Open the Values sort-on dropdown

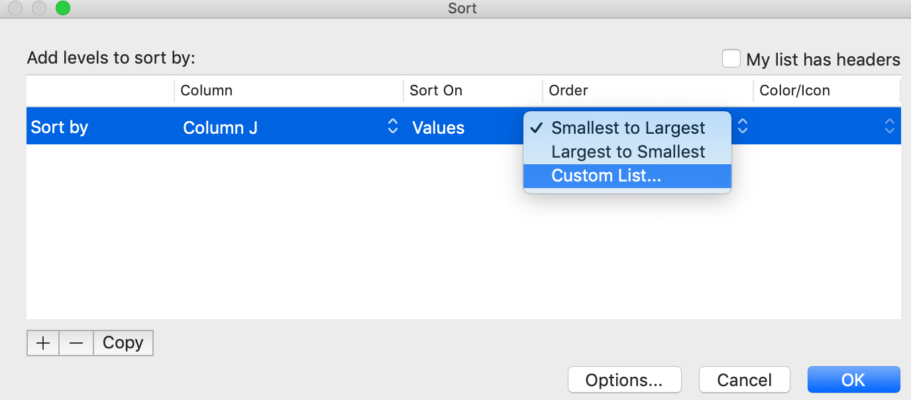coord(464,127)
